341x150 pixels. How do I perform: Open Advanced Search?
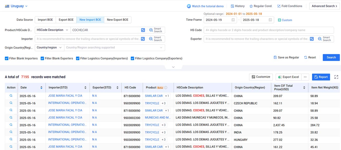[324, 6]
